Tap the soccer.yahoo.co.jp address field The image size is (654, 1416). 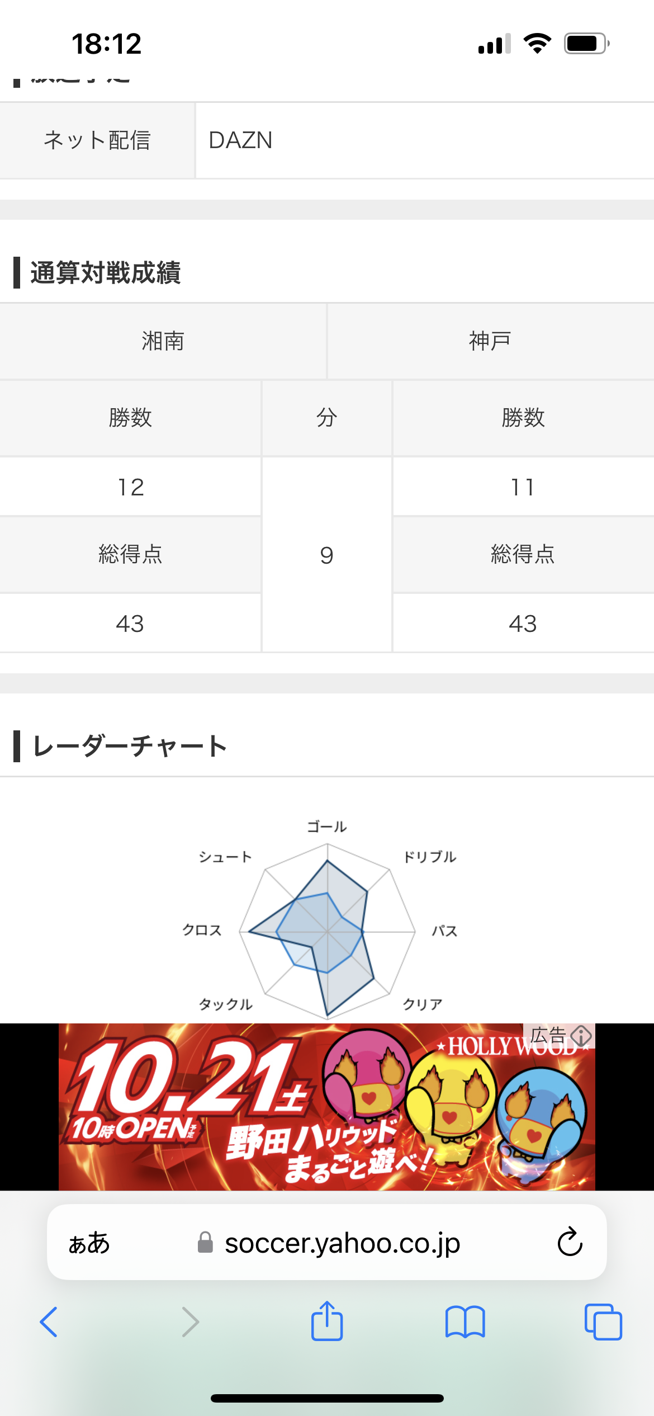tap(342, 1243)
